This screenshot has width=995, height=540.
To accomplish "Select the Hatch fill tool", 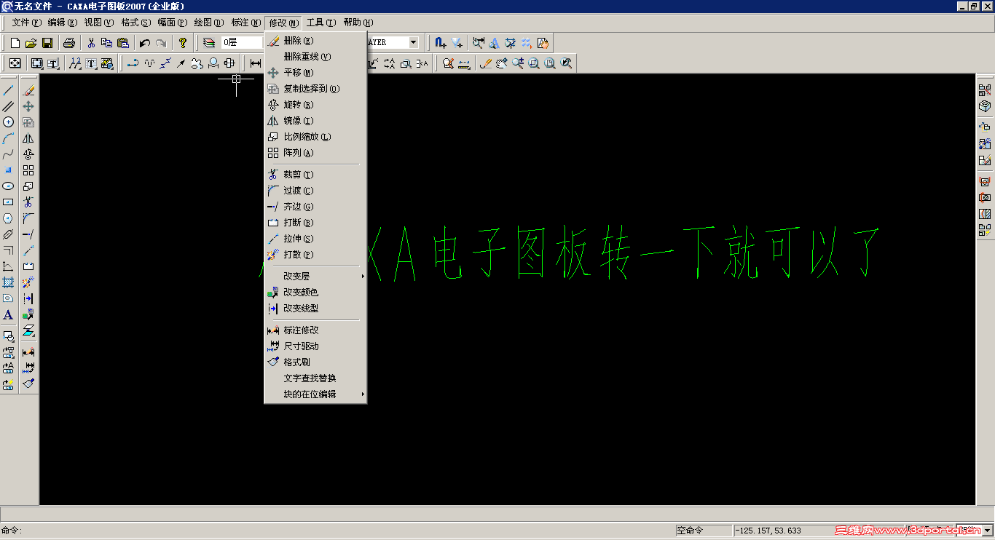I will (x=9, y=282).
